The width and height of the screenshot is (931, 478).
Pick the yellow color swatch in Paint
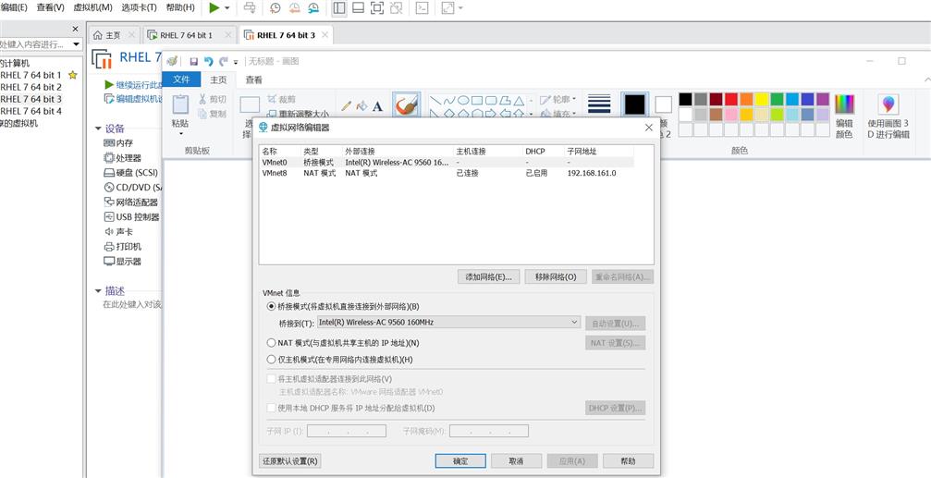(x=762, y=99)
